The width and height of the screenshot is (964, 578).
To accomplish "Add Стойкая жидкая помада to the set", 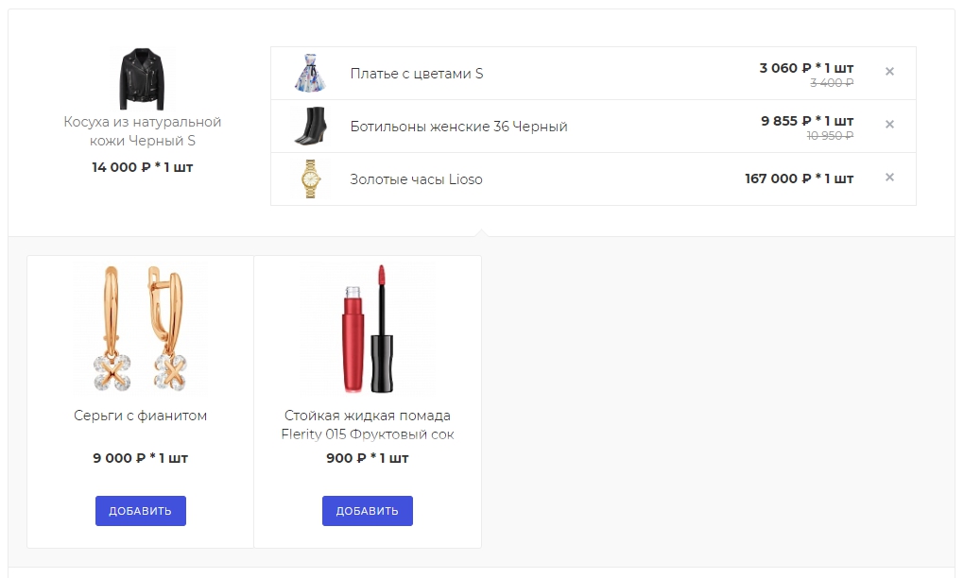I will [367, 510].
